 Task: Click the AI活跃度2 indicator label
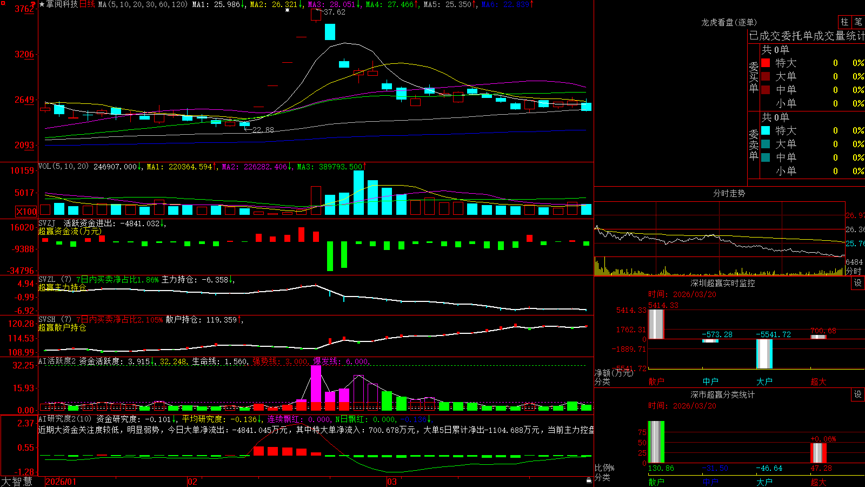[x=57, y=361]
